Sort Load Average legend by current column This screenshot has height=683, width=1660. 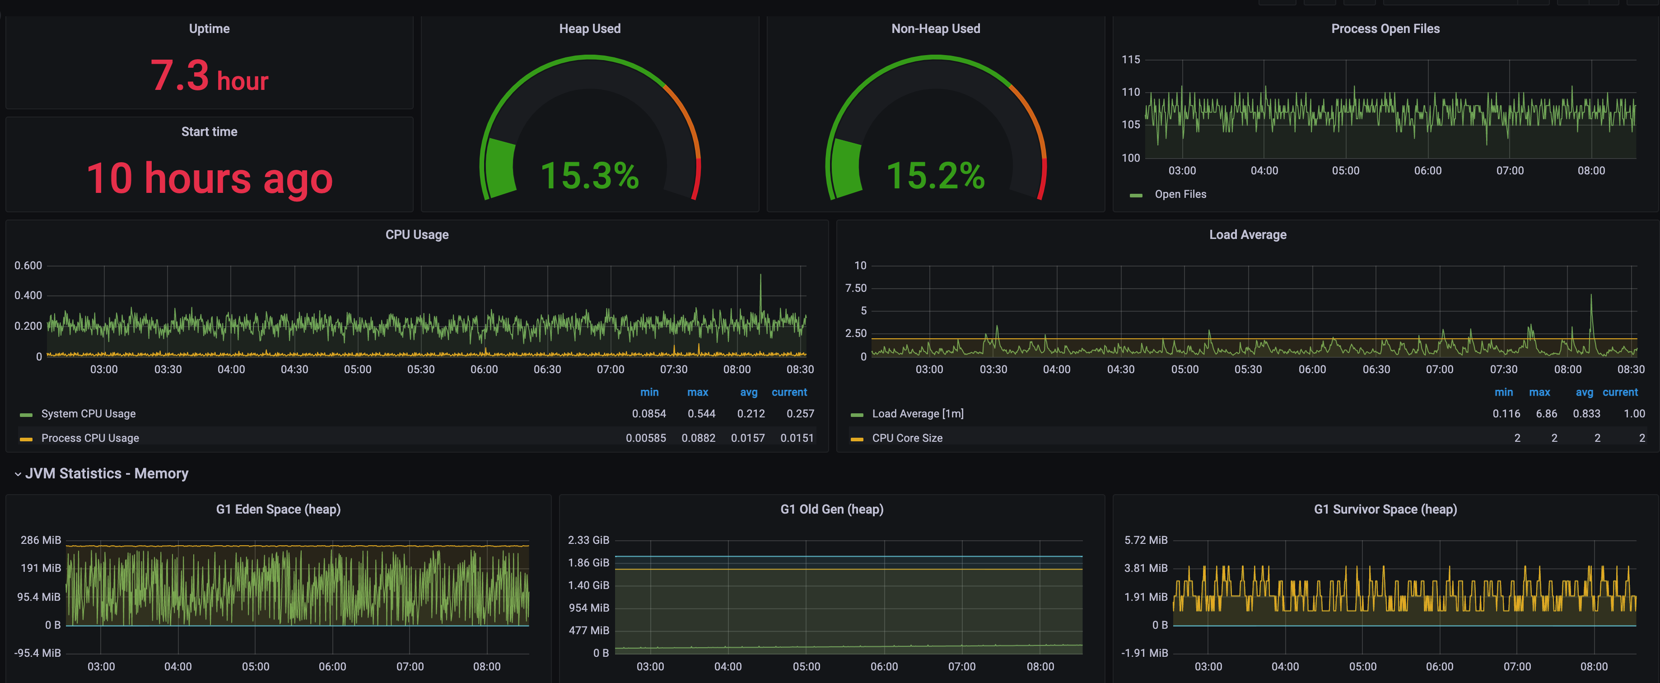(1619, 393)
